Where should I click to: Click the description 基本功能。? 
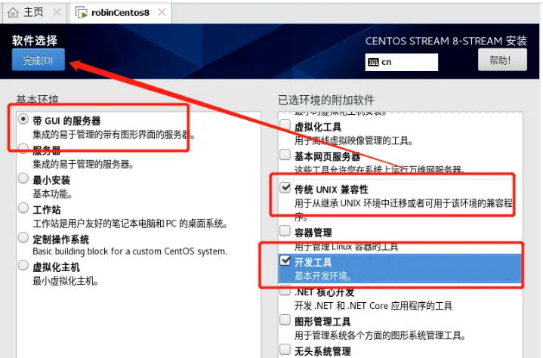(x=52, y=194)
